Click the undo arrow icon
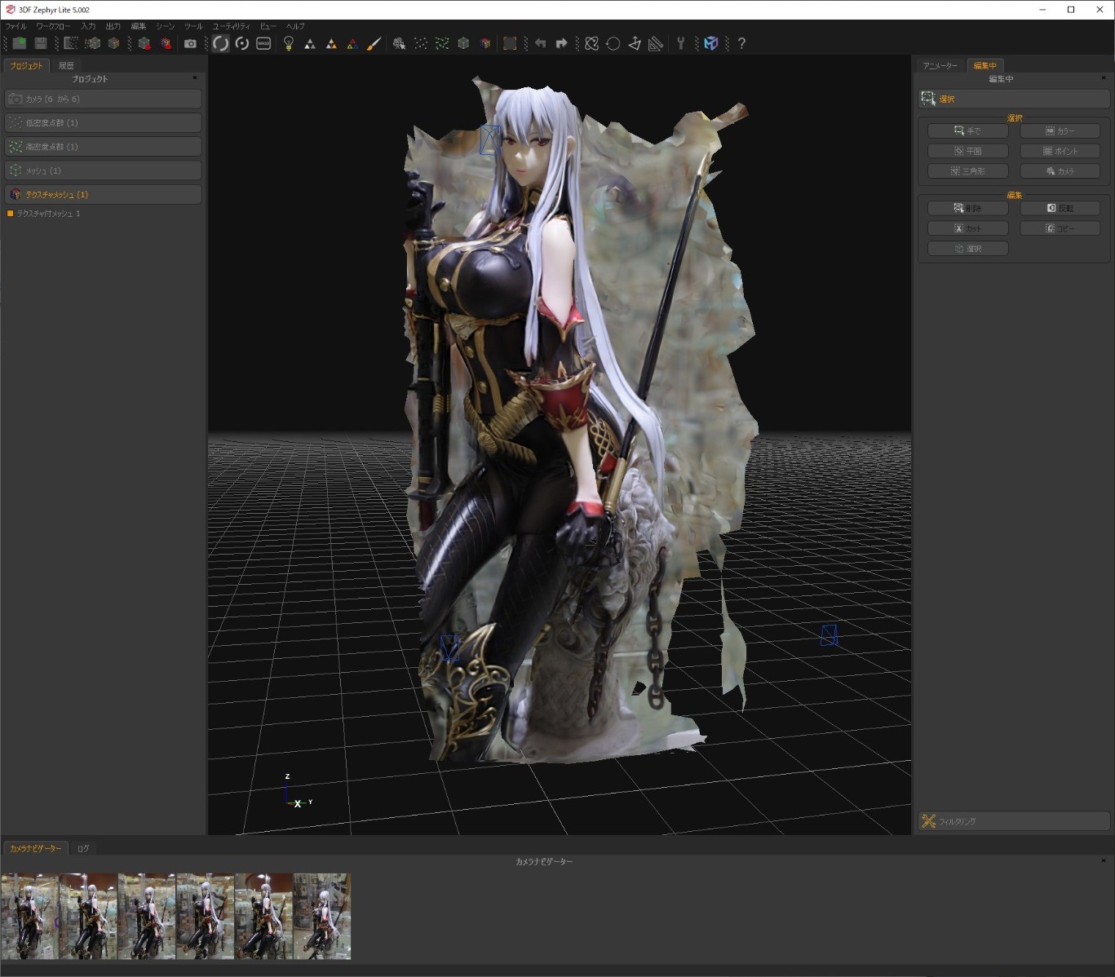 point(540,43)
